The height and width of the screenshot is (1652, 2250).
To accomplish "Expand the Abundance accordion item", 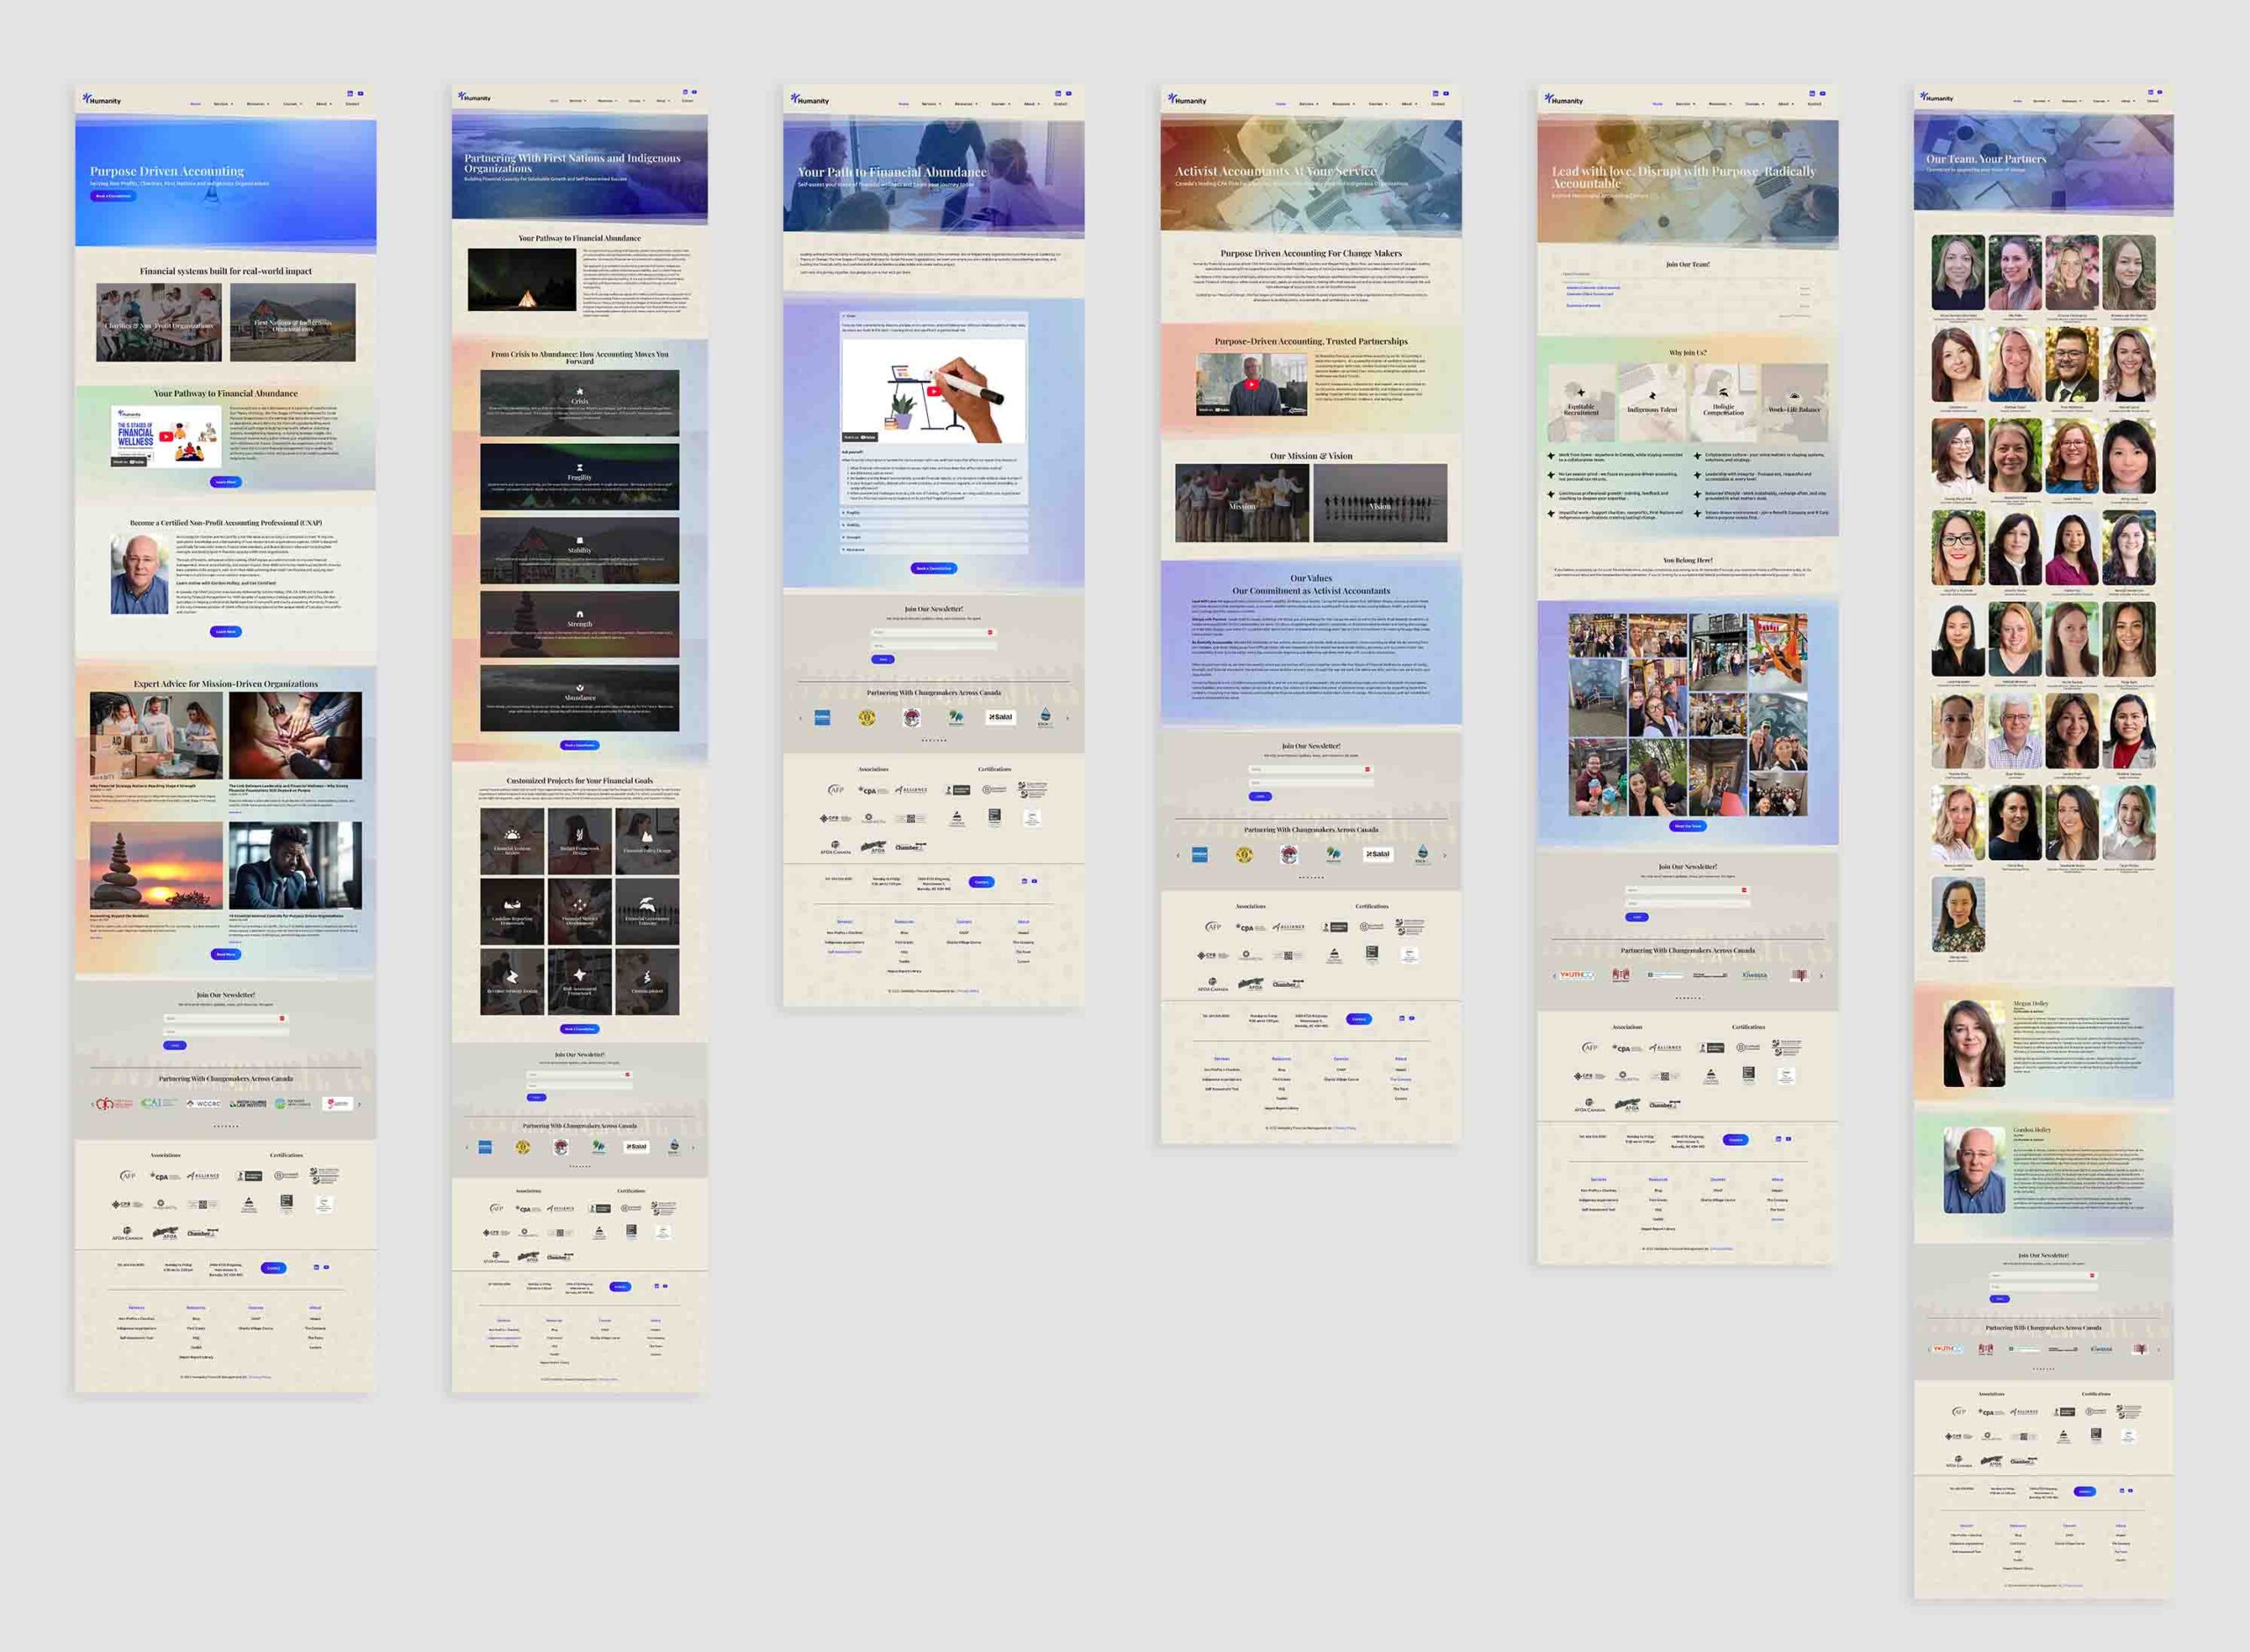I will [x=854, y=549].
